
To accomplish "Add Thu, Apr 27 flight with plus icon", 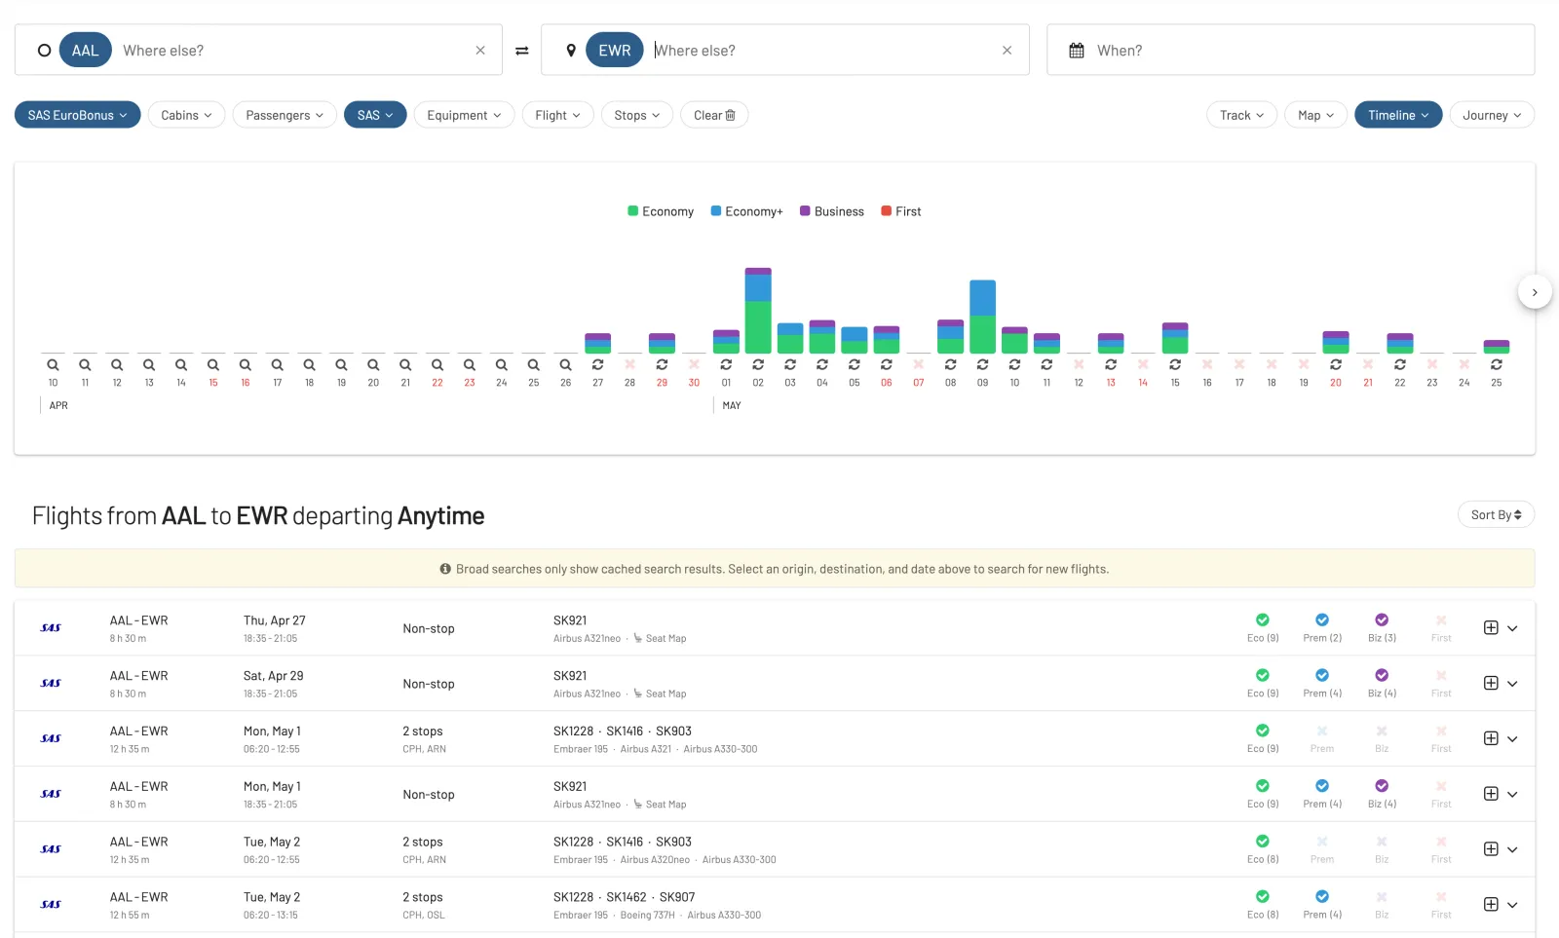I will [1491, 628].
